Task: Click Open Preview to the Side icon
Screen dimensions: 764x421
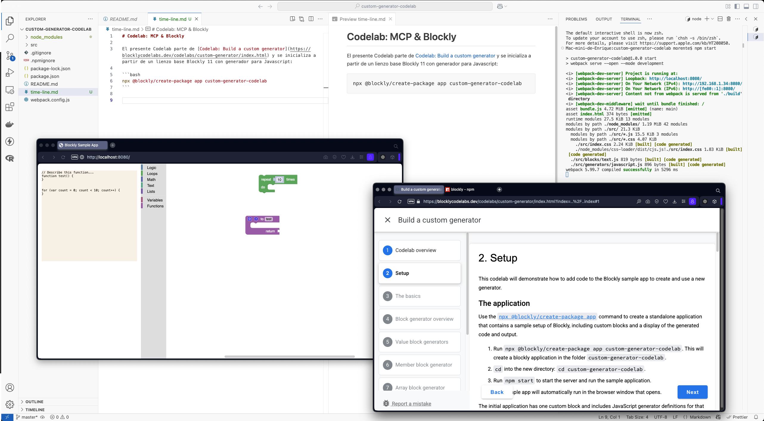Action: tap(292, 19)
